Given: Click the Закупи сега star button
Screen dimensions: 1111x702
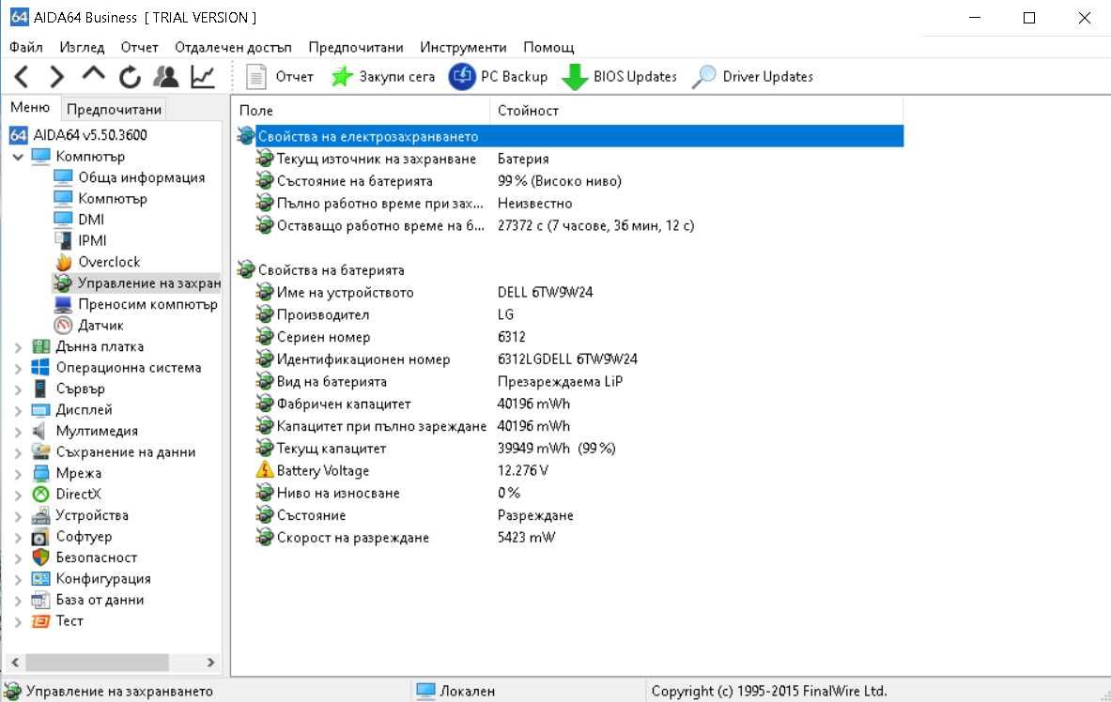Looking at the screenshot, I should coord(383,77).
